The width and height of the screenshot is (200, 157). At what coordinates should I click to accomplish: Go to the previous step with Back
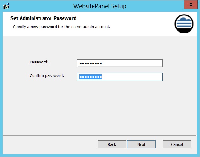point(112,144)
